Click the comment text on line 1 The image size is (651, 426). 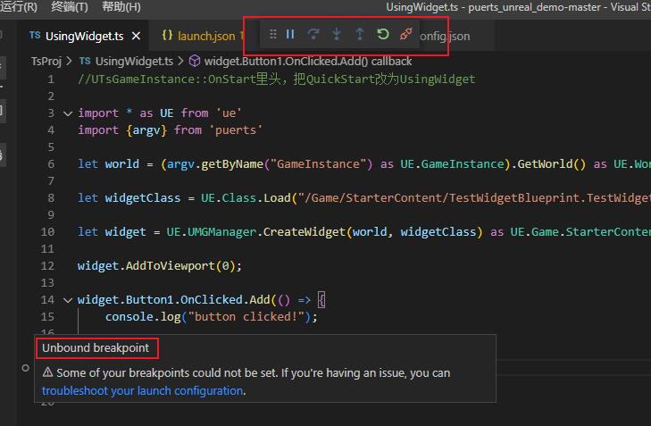point(277,79)
